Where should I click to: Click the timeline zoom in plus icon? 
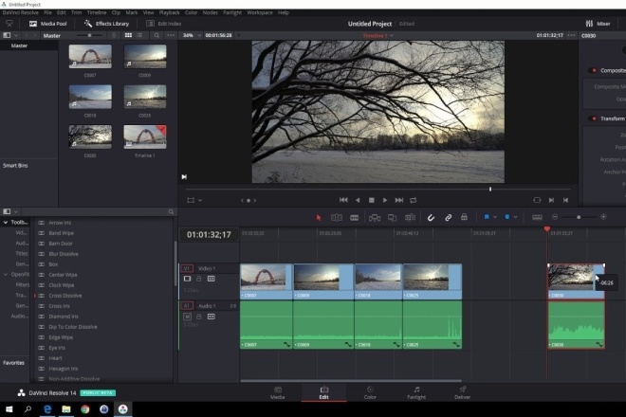point(603,217)
